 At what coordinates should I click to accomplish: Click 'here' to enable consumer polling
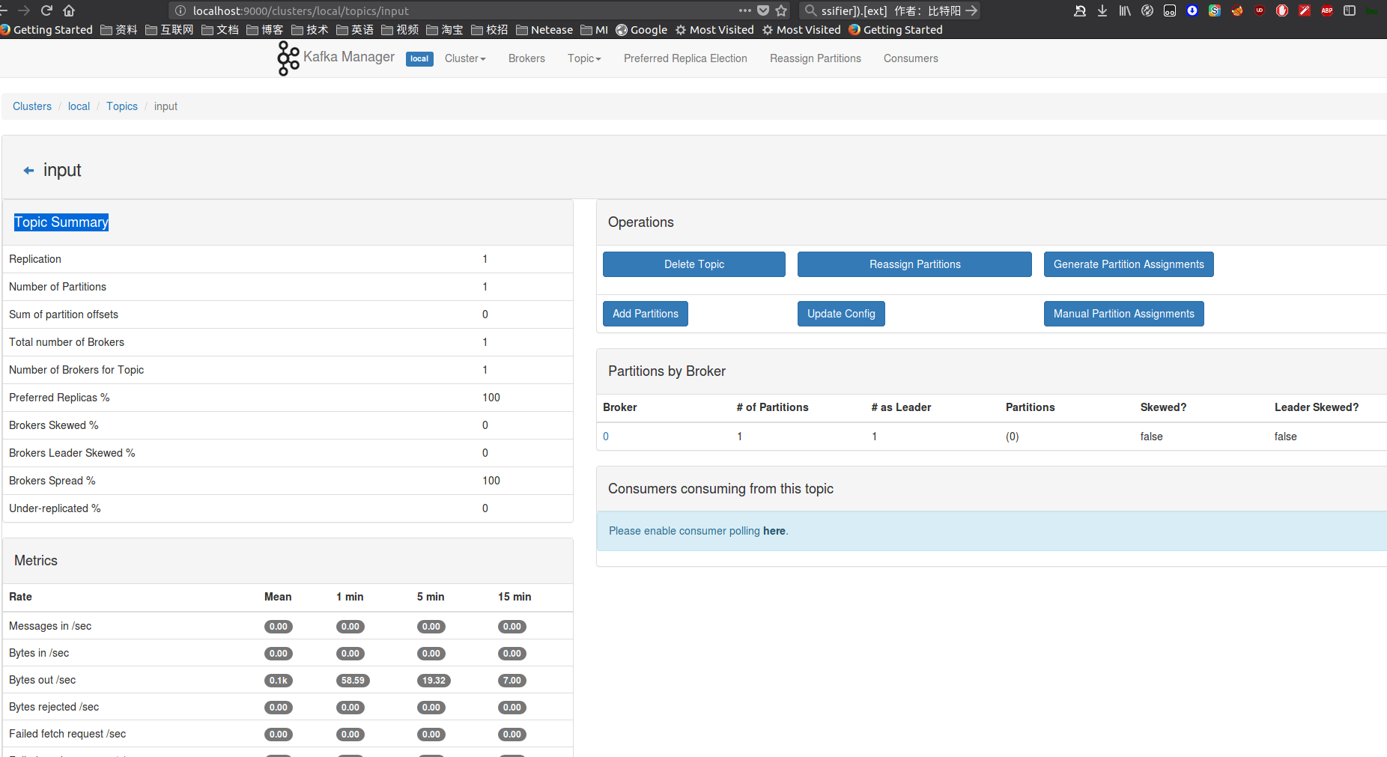(x=774, y=531)
